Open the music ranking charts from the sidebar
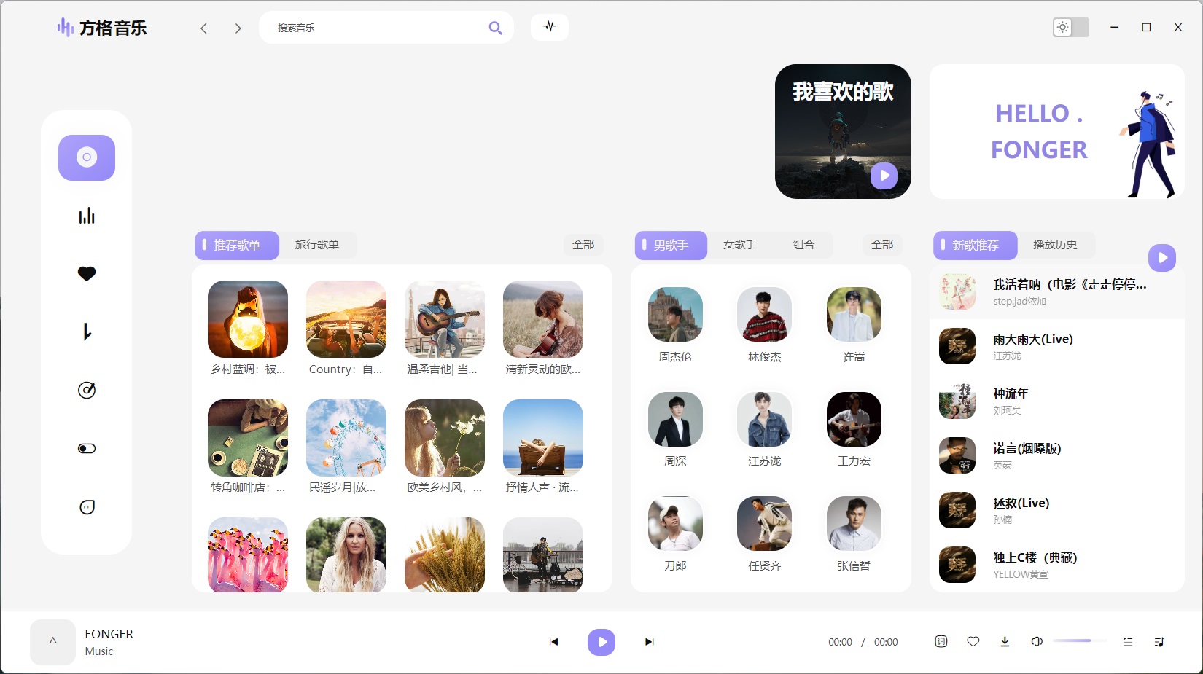This screenshot has height=674, width=1203. pos(86,216)
